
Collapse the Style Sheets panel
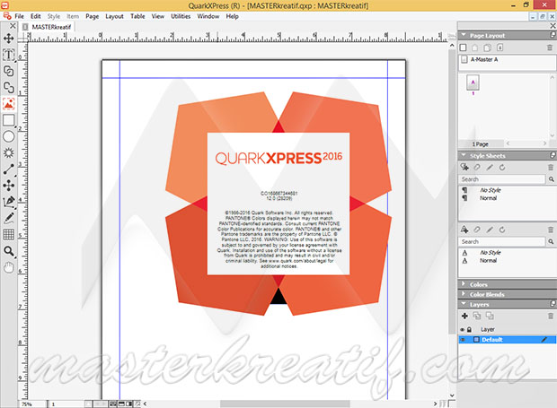tap(464, 155)
